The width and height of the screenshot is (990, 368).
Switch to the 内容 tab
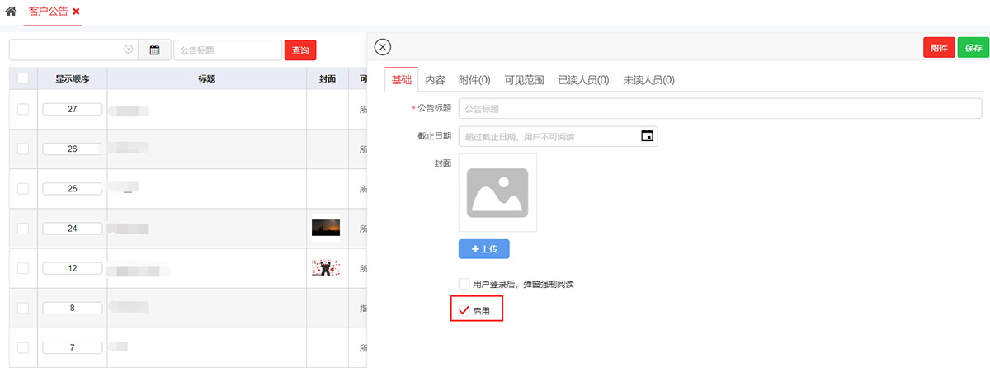(x=435, y=80)
